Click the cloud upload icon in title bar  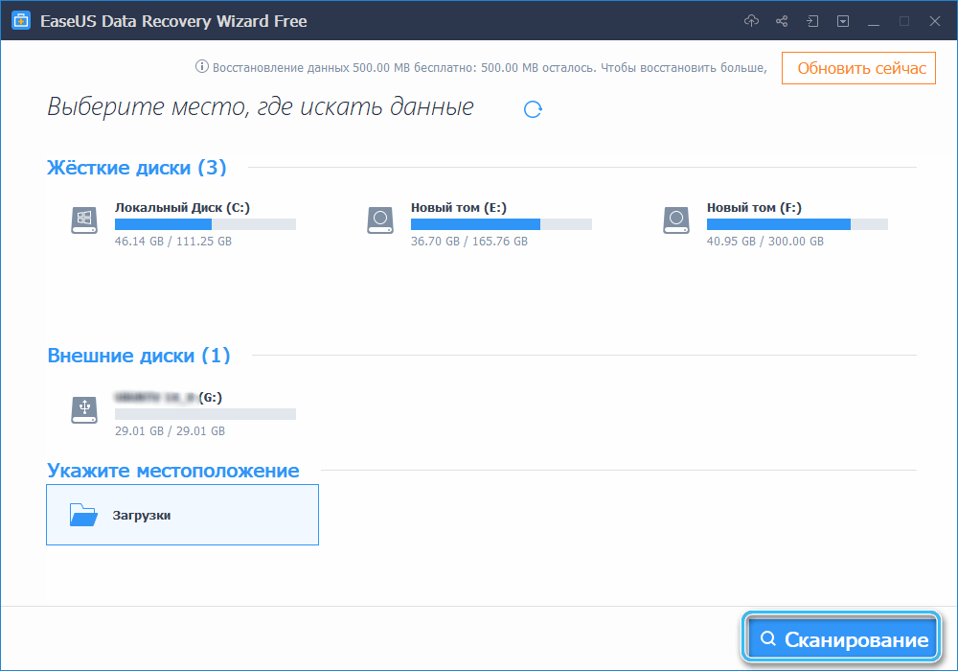click(753, 20)
